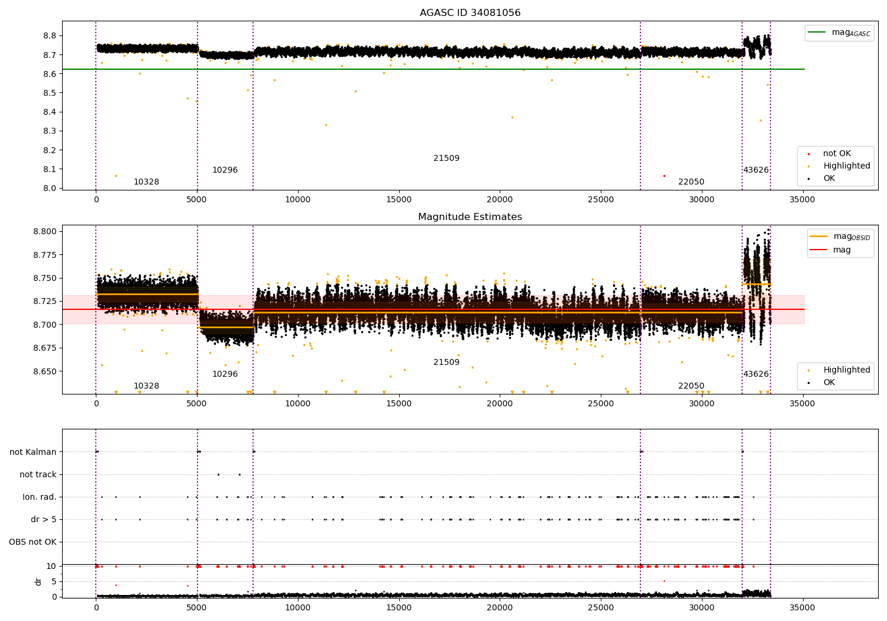Select 'OK' entry in top plot legend
The width and height of the screenshot is (887, 621).
(829, 179)
